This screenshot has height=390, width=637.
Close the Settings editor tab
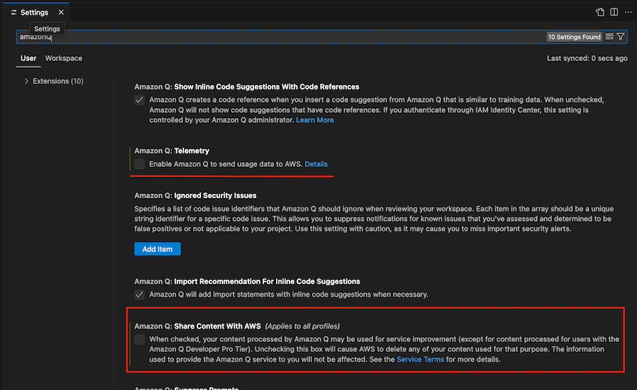59,12
